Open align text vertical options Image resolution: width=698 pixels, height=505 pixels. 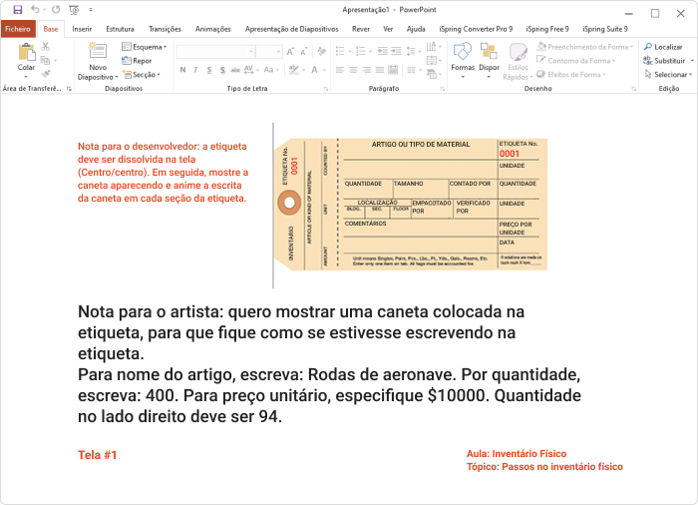pyautogui.click(x=434, y=60)
